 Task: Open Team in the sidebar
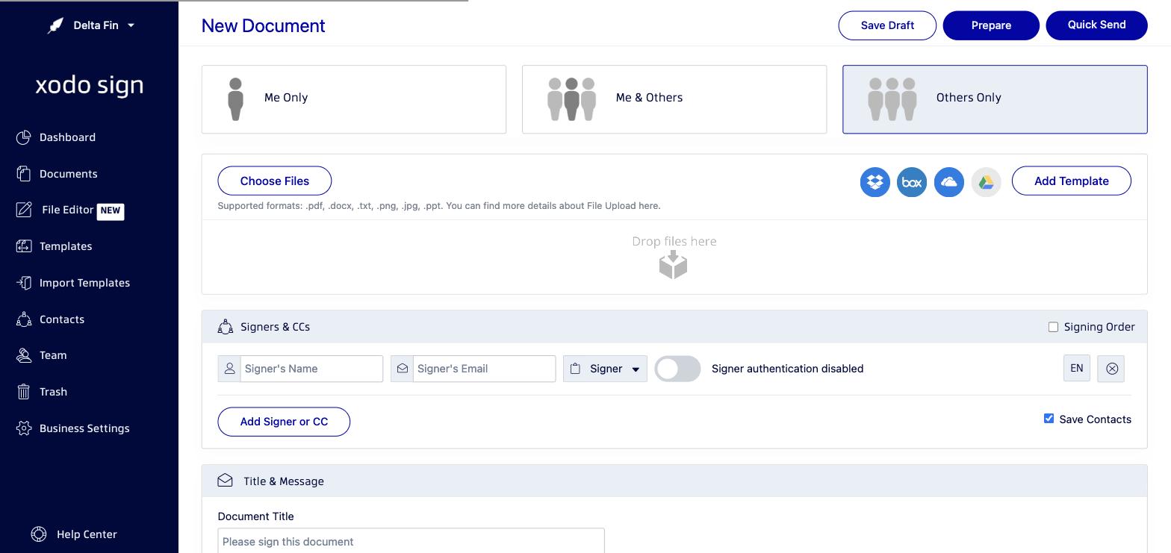(53, 355)
